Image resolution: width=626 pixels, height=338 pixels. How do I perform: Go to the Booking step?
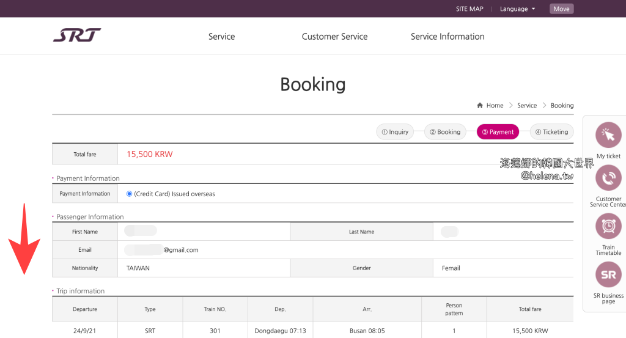point(445,132)
